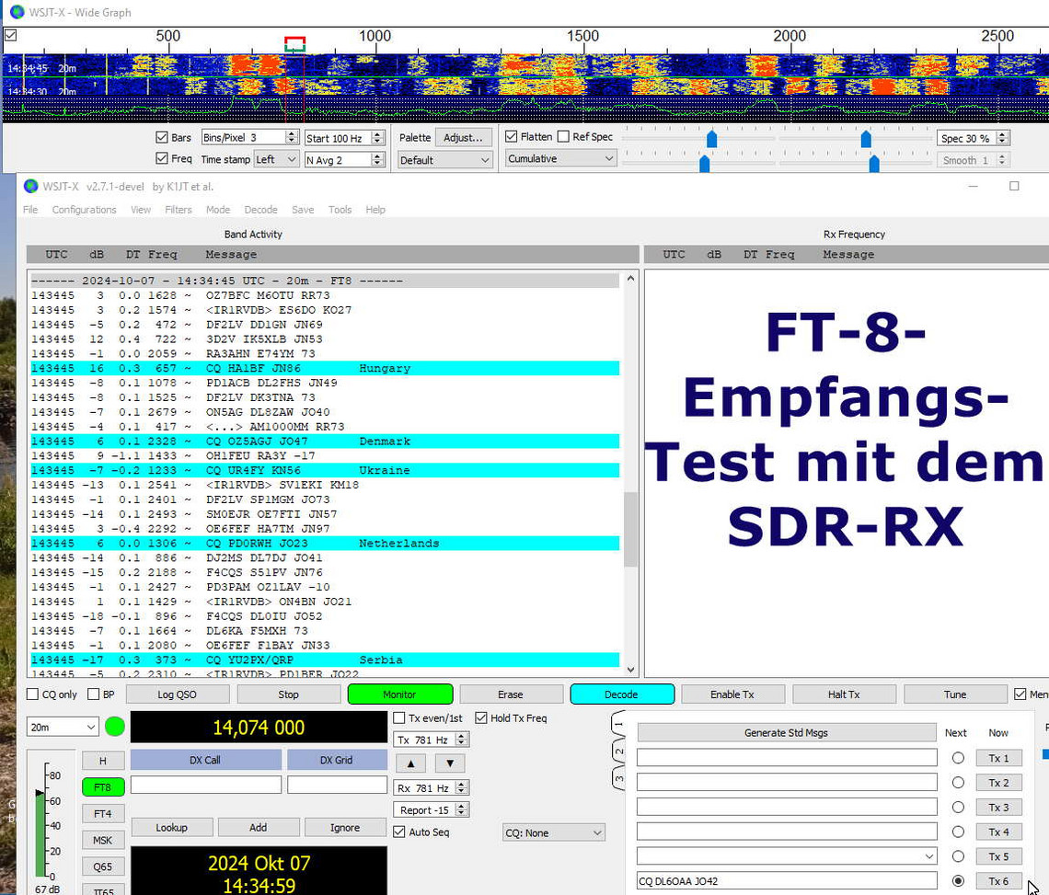Click the Start 100 Hz spinner
Image resolution: width=1049 pixels, height=895 pixels.
(x=344, y=138)
